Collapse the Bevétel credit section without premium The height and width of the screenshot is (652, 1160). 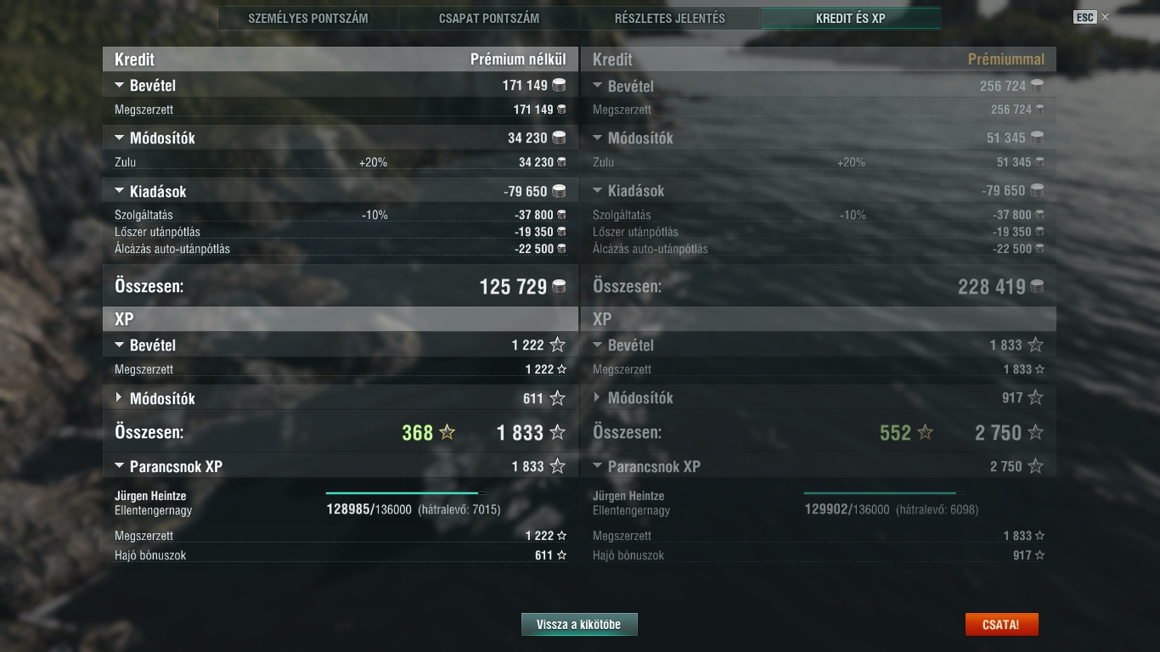tap(119, 86)
